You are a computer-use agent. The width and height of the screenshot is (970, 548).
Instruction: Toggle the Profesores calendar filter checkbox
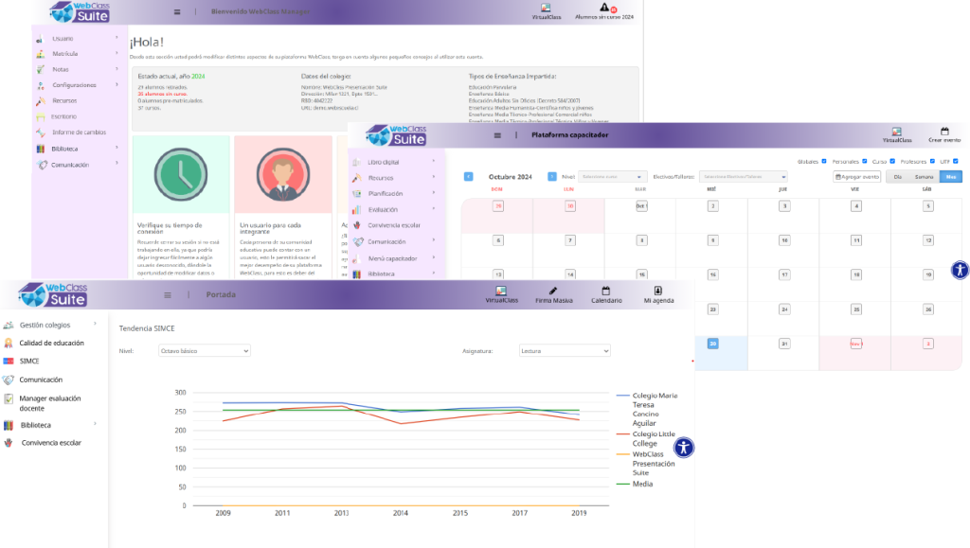point(932,161)
